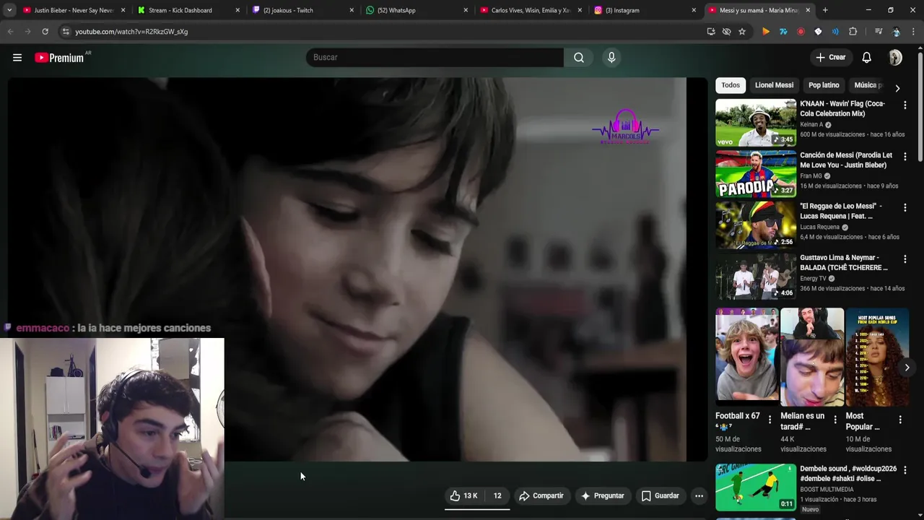
Task: Open the red record extension icon
Action: tap(801, 32)
